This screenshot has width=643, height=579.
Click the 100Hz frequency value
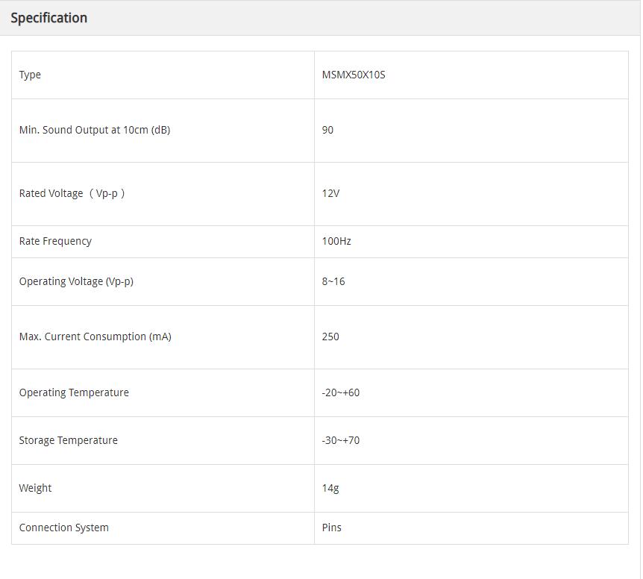pos(336,241)
